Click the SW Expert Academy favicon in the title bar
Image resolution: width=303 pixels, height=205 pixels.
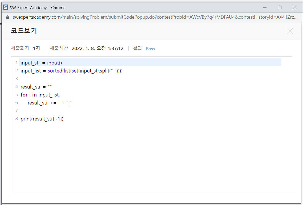(x=6, y=7)
